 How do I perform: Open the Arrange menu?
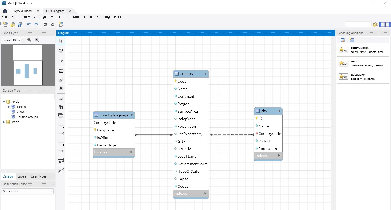coord(40,17)
